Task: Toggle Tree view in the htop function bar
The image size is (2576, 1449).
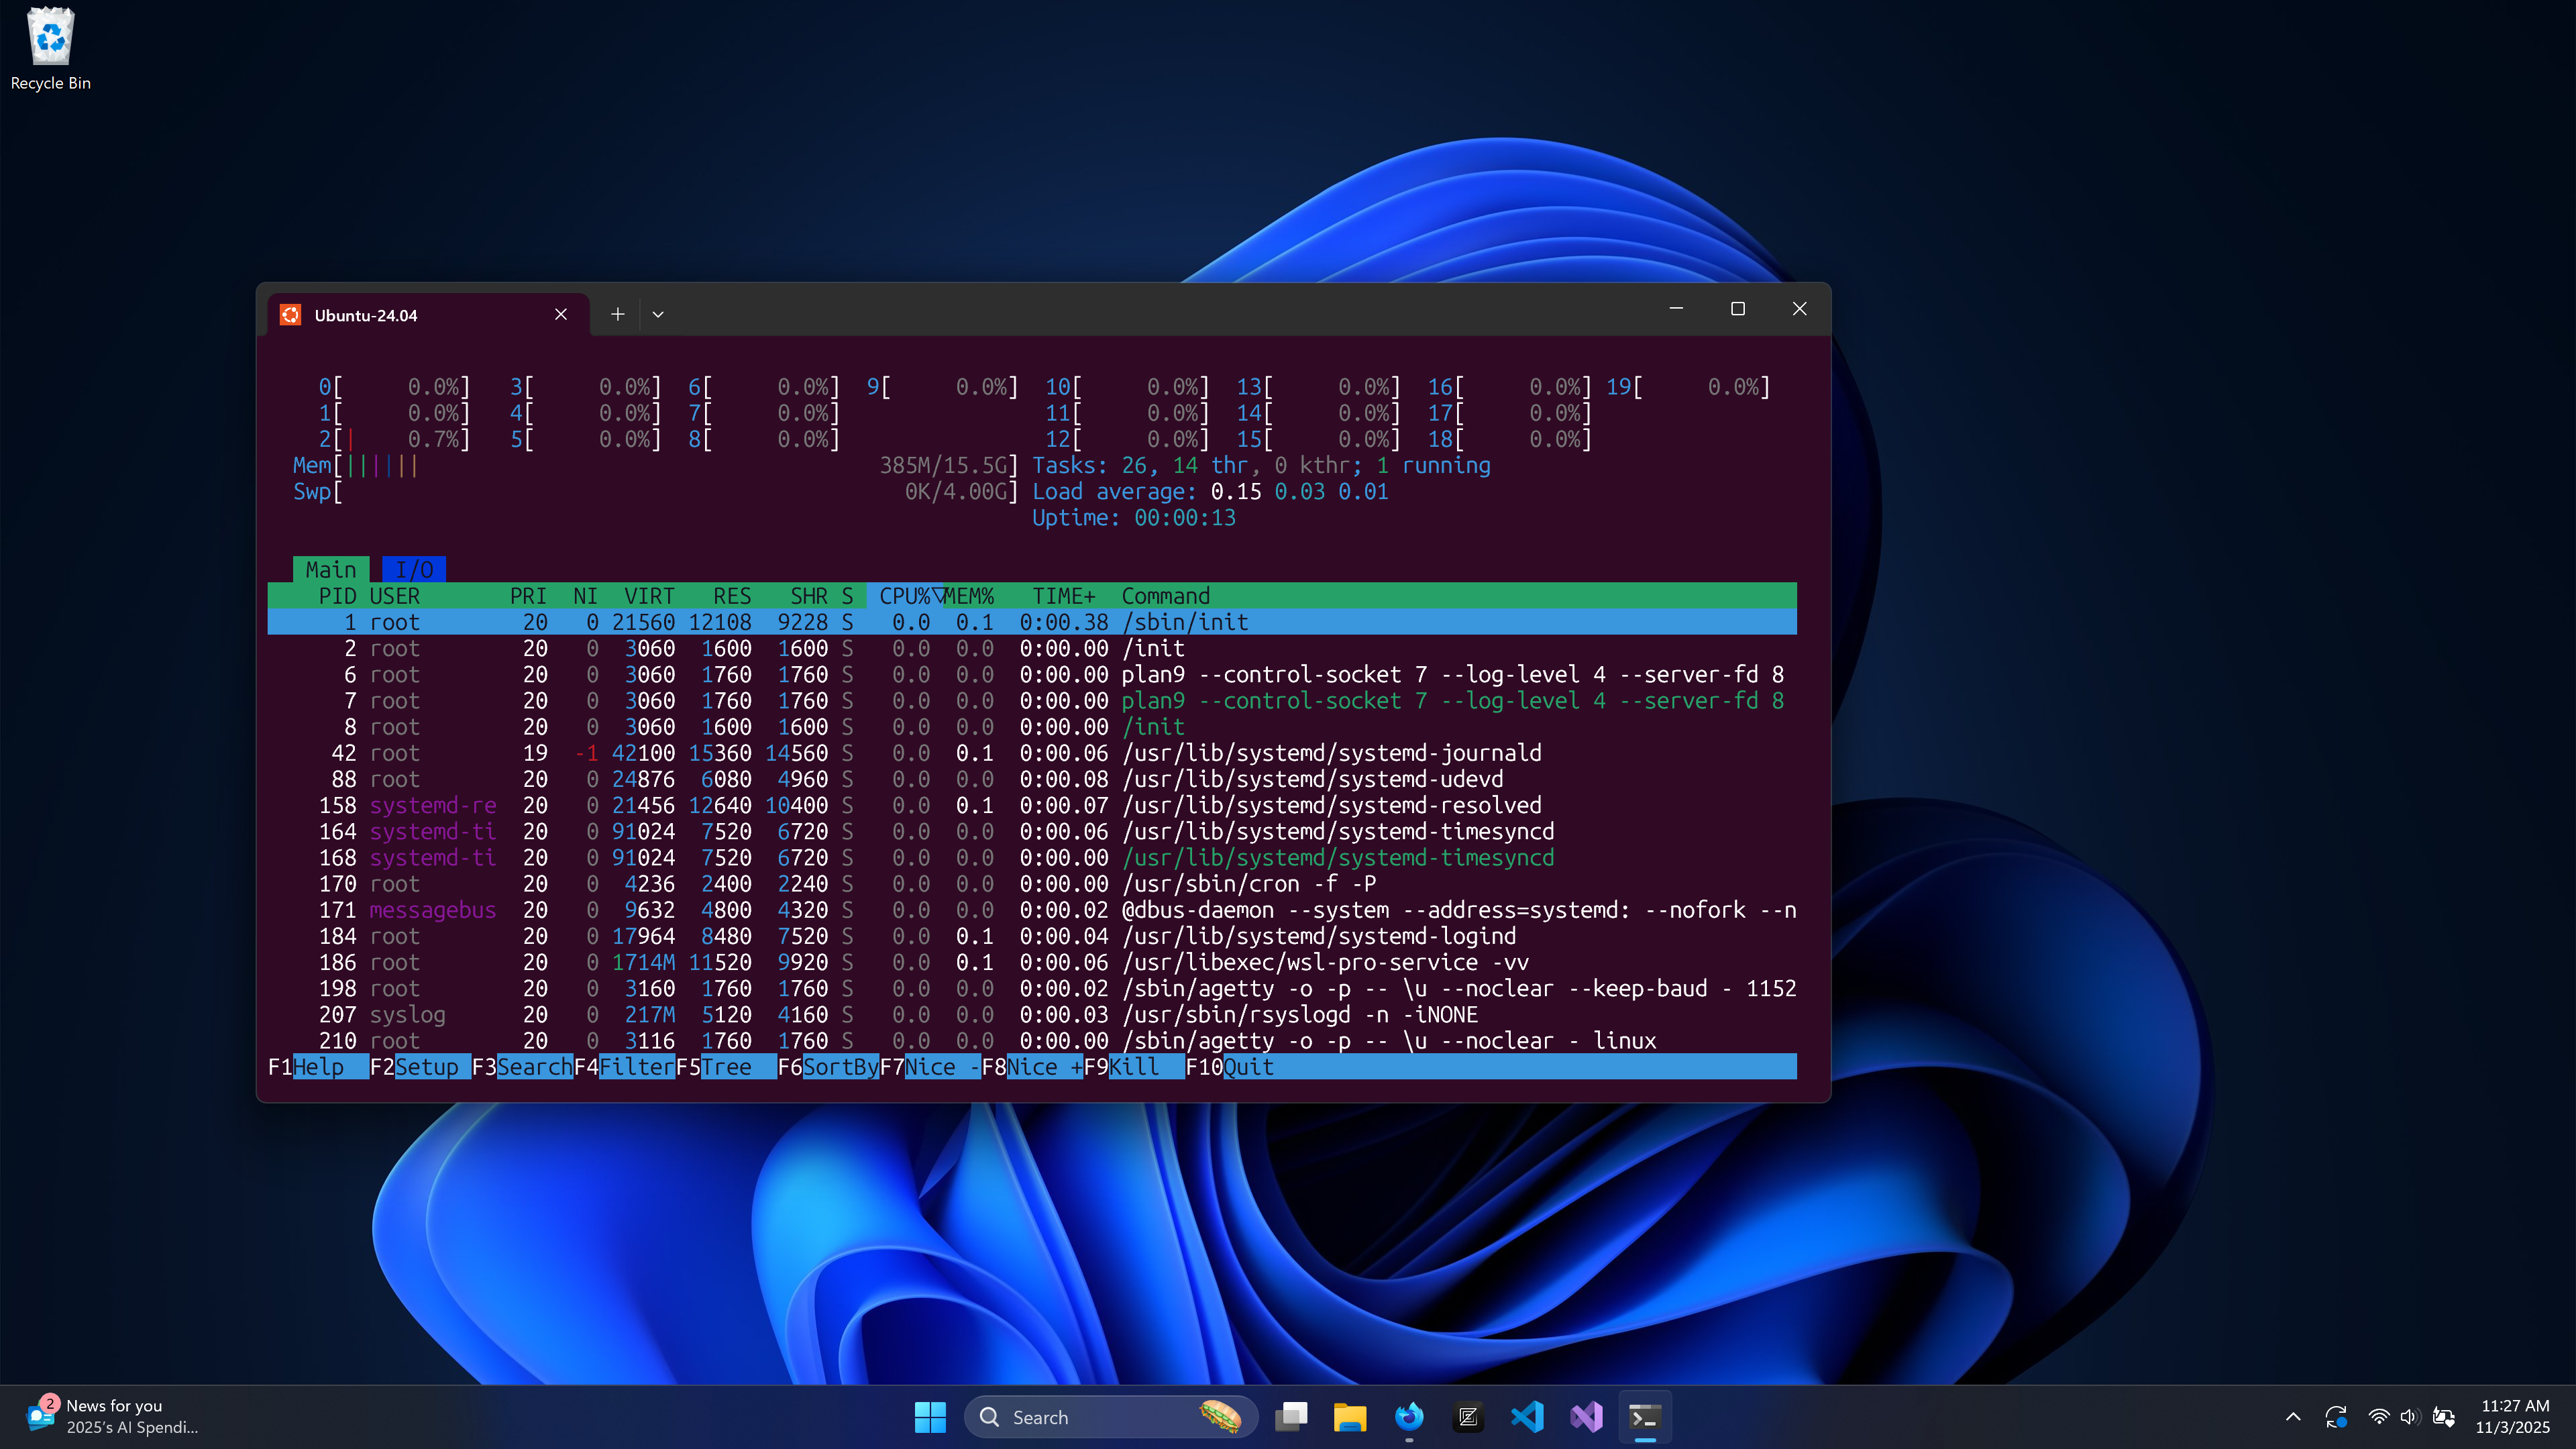Action: (726, 1067)
